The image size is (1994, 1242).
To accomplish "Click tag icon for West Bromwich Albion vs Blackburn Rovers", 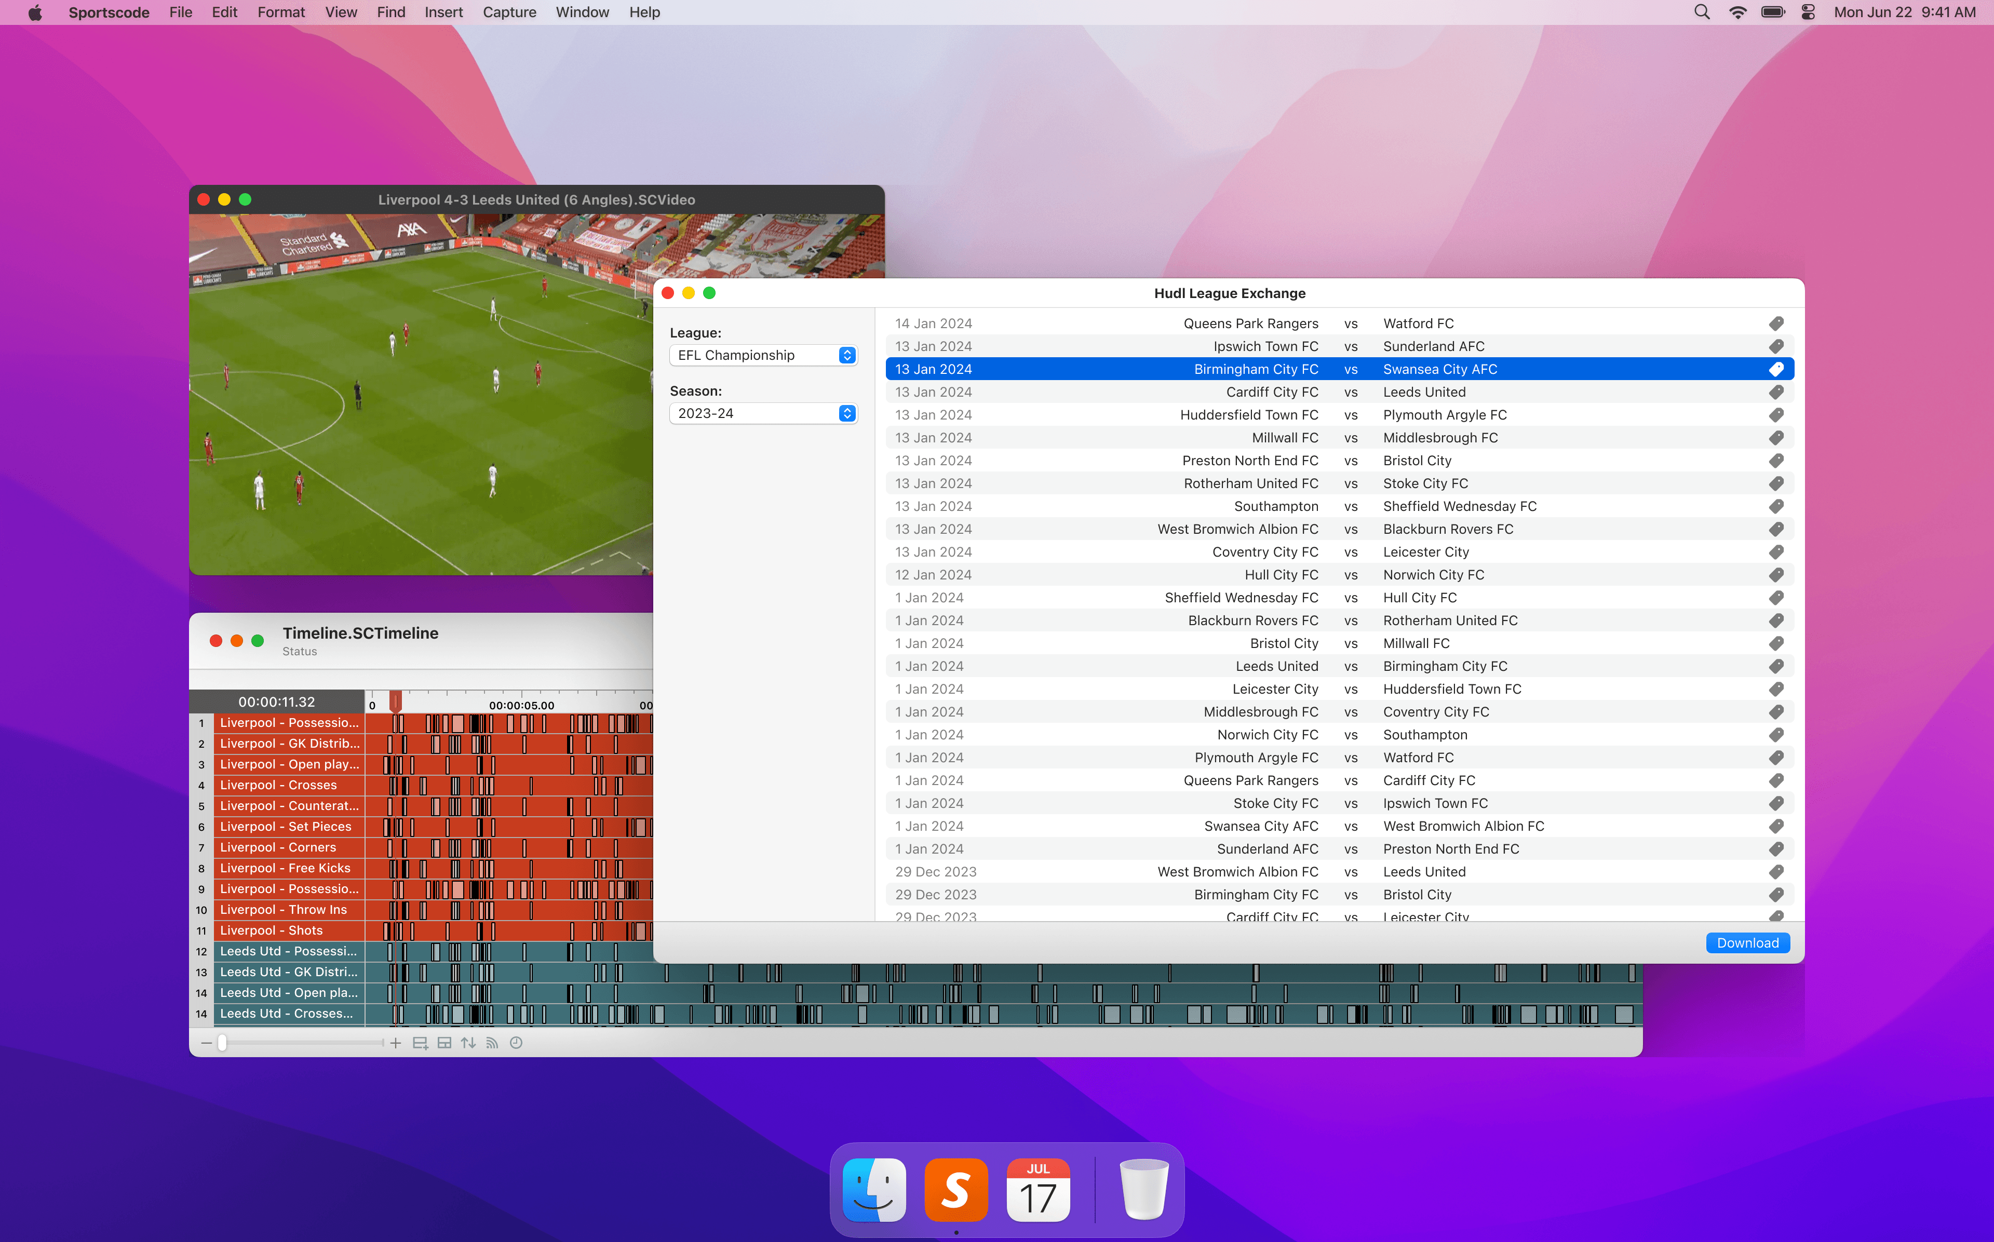I will click(x=1775, y=529).
